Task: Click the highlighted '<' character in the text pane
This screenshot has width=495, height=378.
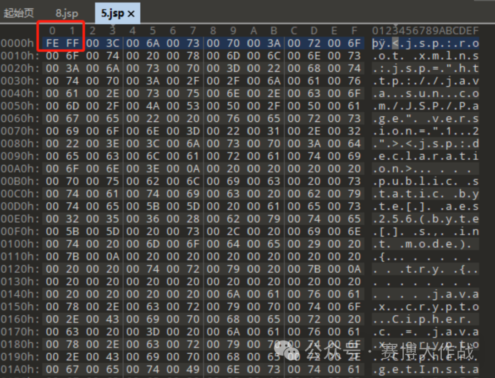Action: [395, 43]
